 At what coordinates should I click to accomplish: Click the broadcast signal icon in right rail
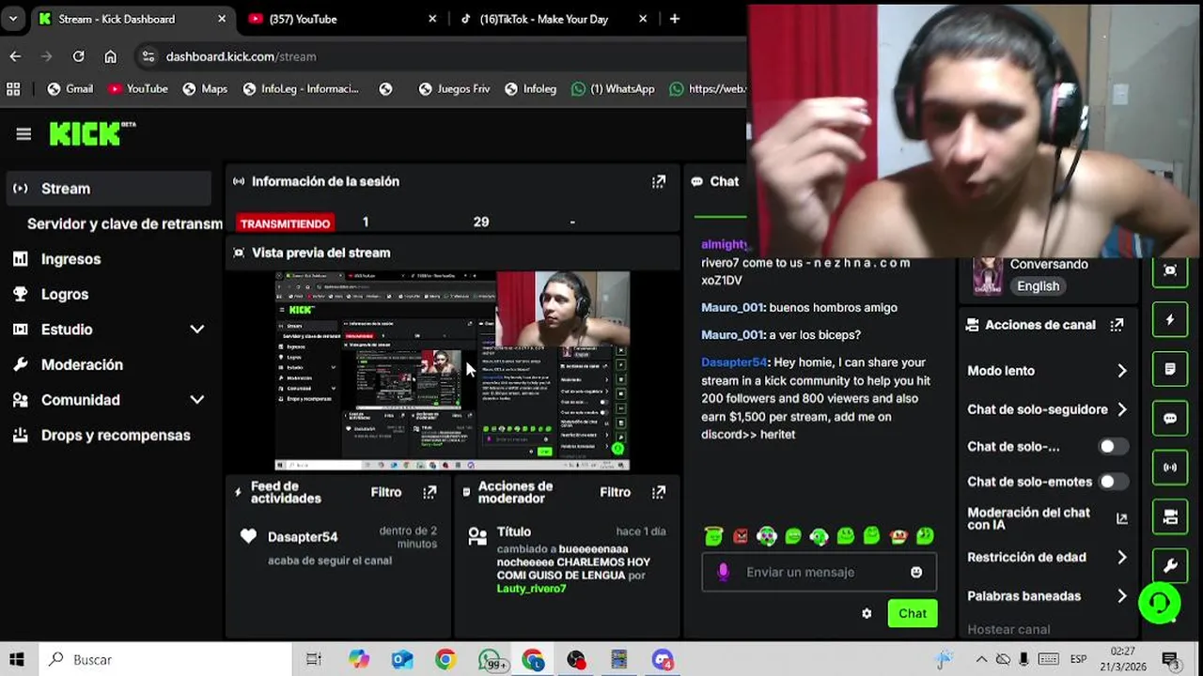pyautogui.click(x=1170, y=467)
